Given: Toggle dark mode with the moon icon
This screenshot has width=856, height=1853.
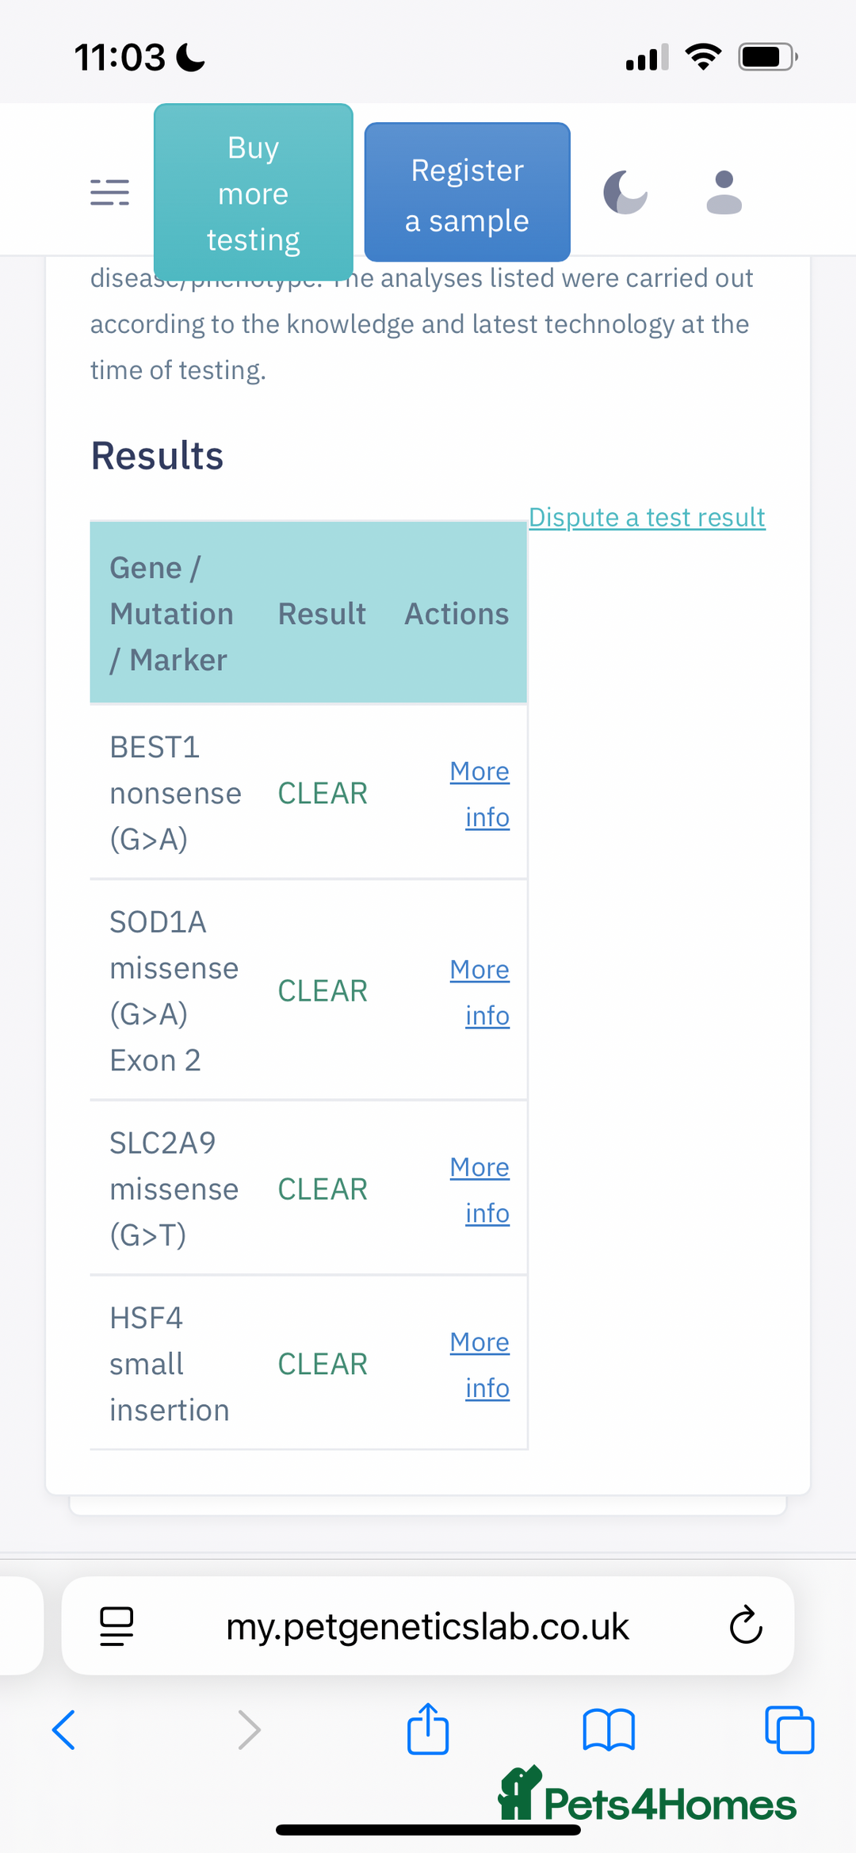Looking at the screenshot, I should 625,192.
